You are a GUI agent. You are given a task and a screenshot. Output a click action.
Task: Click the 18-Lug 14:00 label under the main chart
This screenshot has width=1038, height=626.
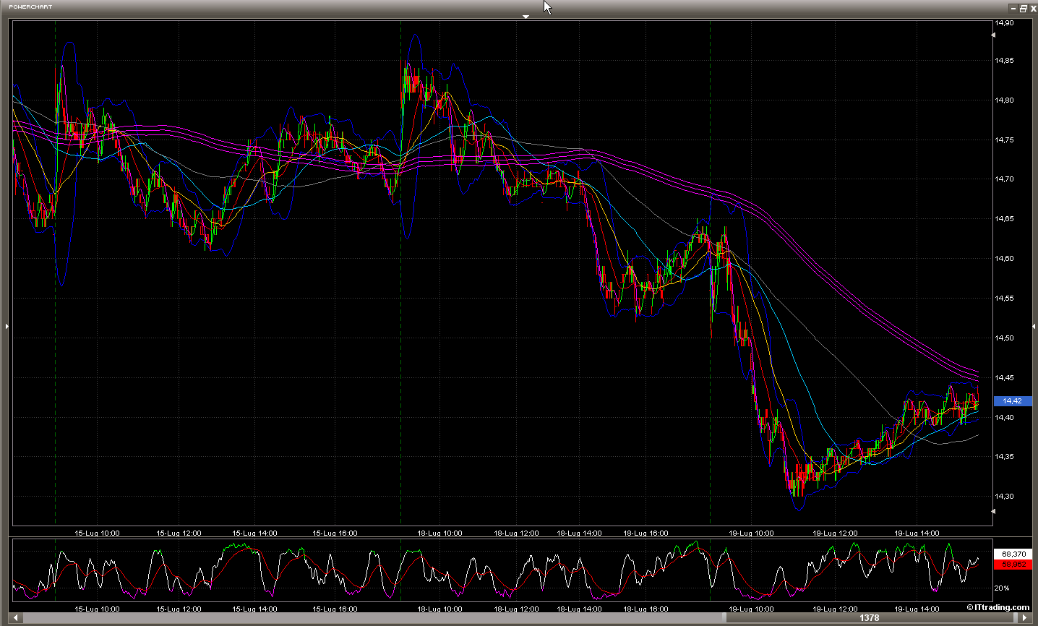click(x=580, y=533)
